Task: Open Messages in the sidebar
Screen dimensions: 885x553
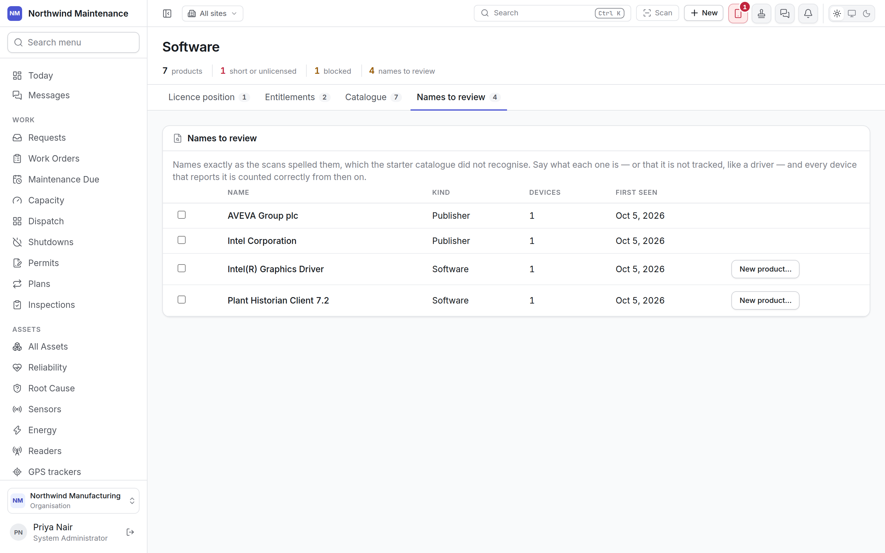Action: tap(73, 95)
